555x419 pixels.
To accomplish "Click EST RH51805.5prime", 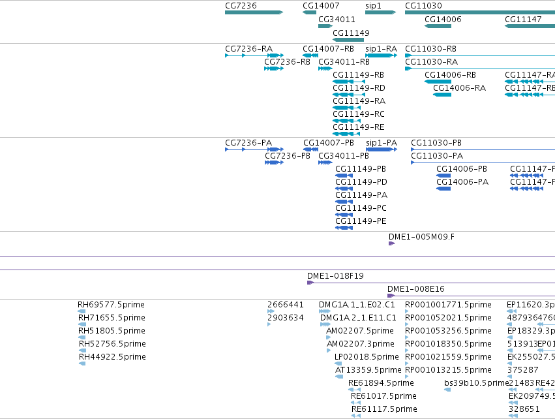I will pos(82,337).
